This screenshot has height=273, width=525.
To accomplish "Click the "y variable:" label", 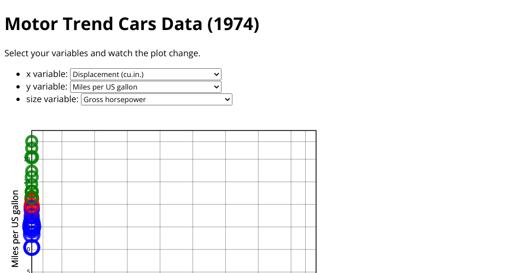I will click(47, 87).
